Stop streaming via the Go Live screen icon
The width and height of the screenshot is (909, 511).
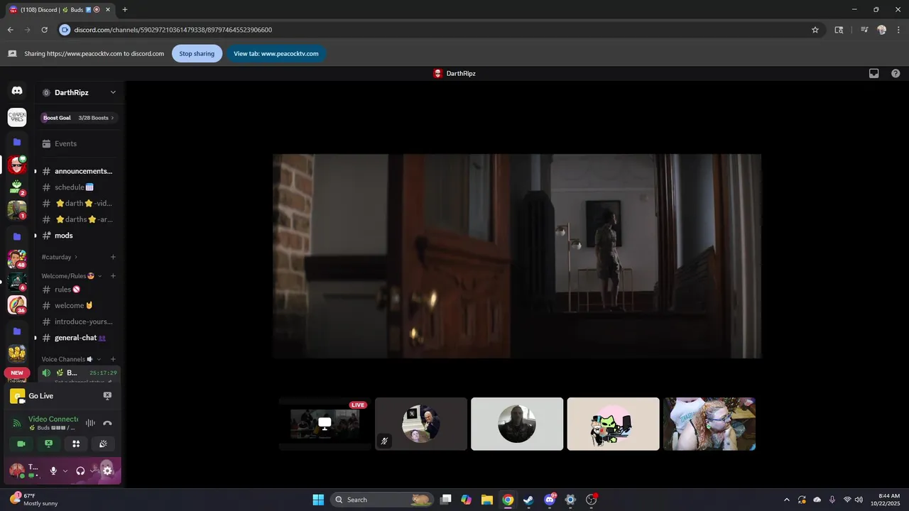tap(107, 396)
